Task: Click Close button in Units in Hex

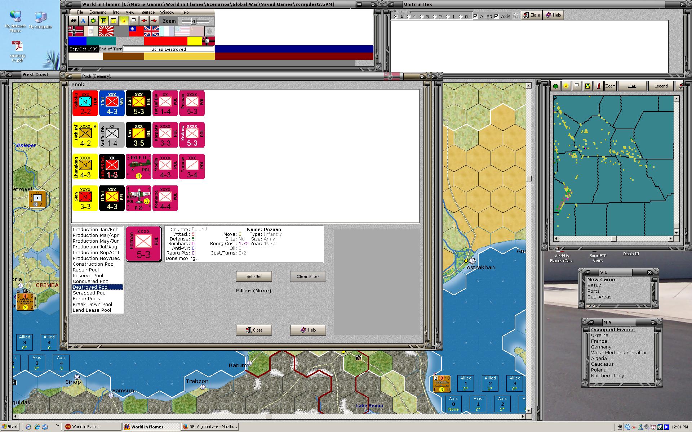Action: (532, 15)
